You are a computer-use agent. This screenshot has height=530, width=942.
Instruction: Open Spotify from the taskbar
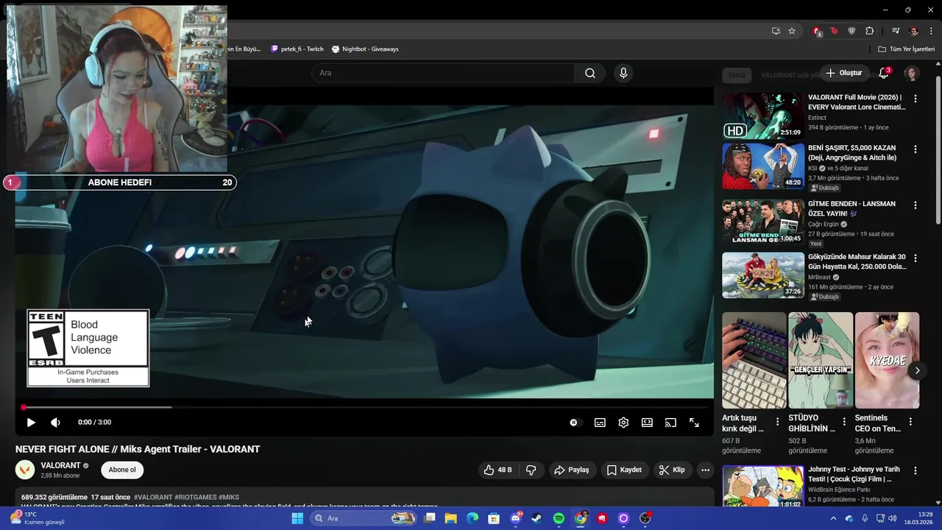pos(559,518)
